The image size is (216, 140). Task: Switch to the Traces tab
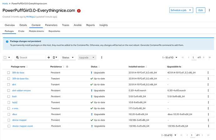65,25
